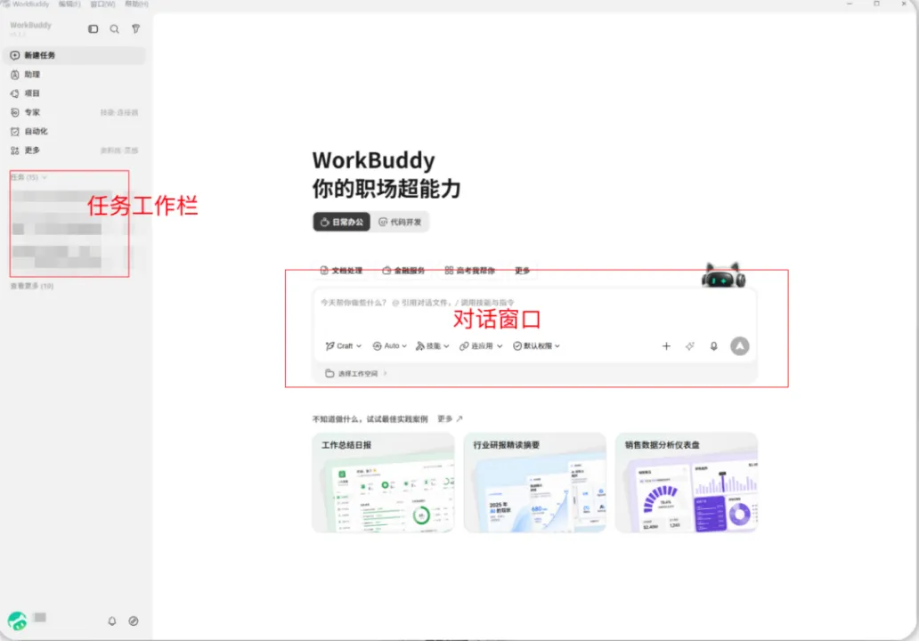Image resolution: width=919 pixels, height=641 pixels.
Task: Open the 助理 assistant section
Action: pyautogui.click(x=75, y=75)
